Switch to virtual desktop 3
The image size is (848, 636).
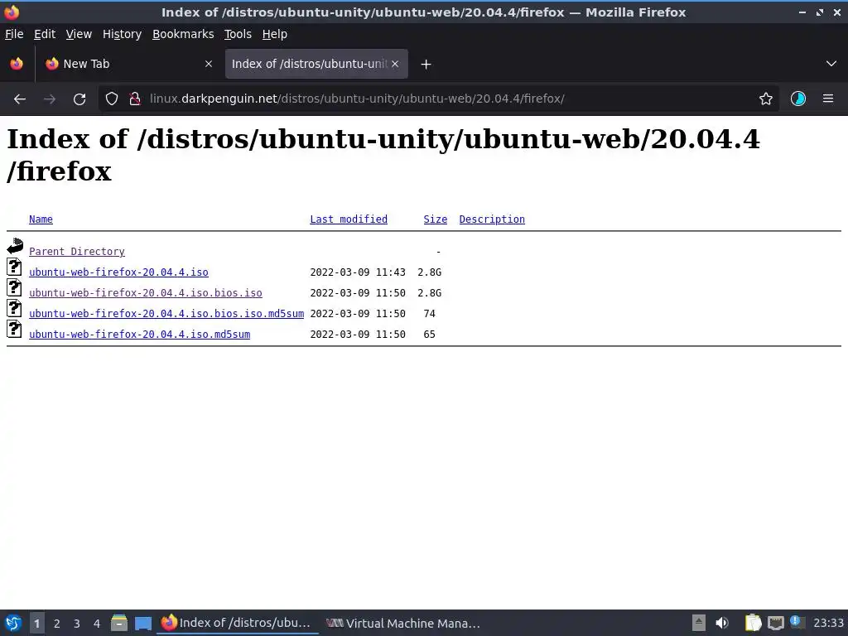click(x=77, y=624)
